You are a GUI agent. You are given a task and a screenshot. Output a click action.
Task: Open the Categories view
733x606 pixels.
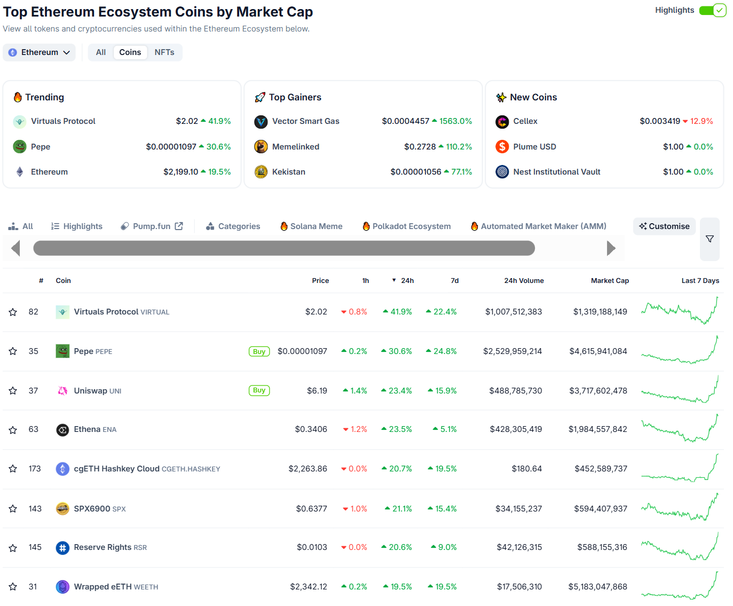pos(233,226)
